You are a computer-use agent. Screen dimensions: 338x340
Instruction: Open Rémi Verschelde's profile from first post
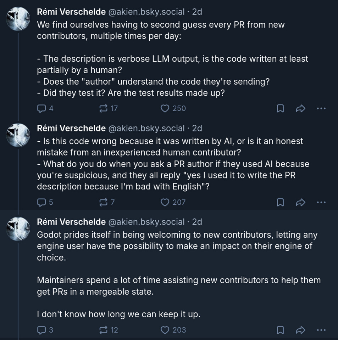(x=71, y=12)
